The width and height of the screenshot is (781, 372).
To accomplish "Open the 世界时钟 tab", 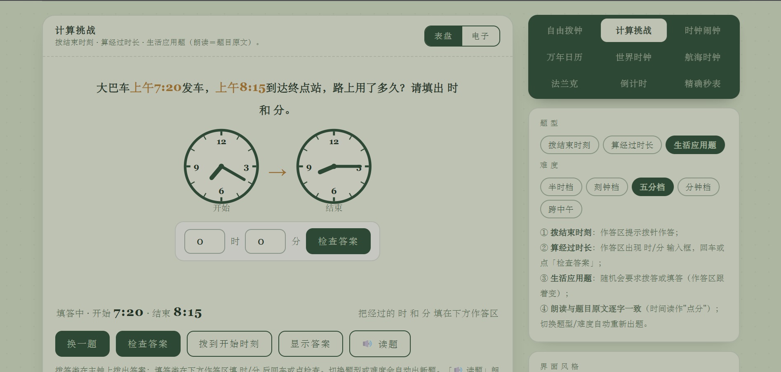I will click(x=633, y=57).
